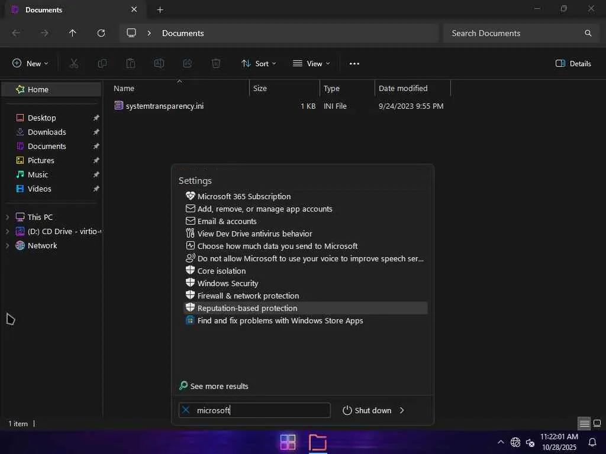606x454 pixels.
Task: Click the network globe tray icon
Action: coord(515,442)
